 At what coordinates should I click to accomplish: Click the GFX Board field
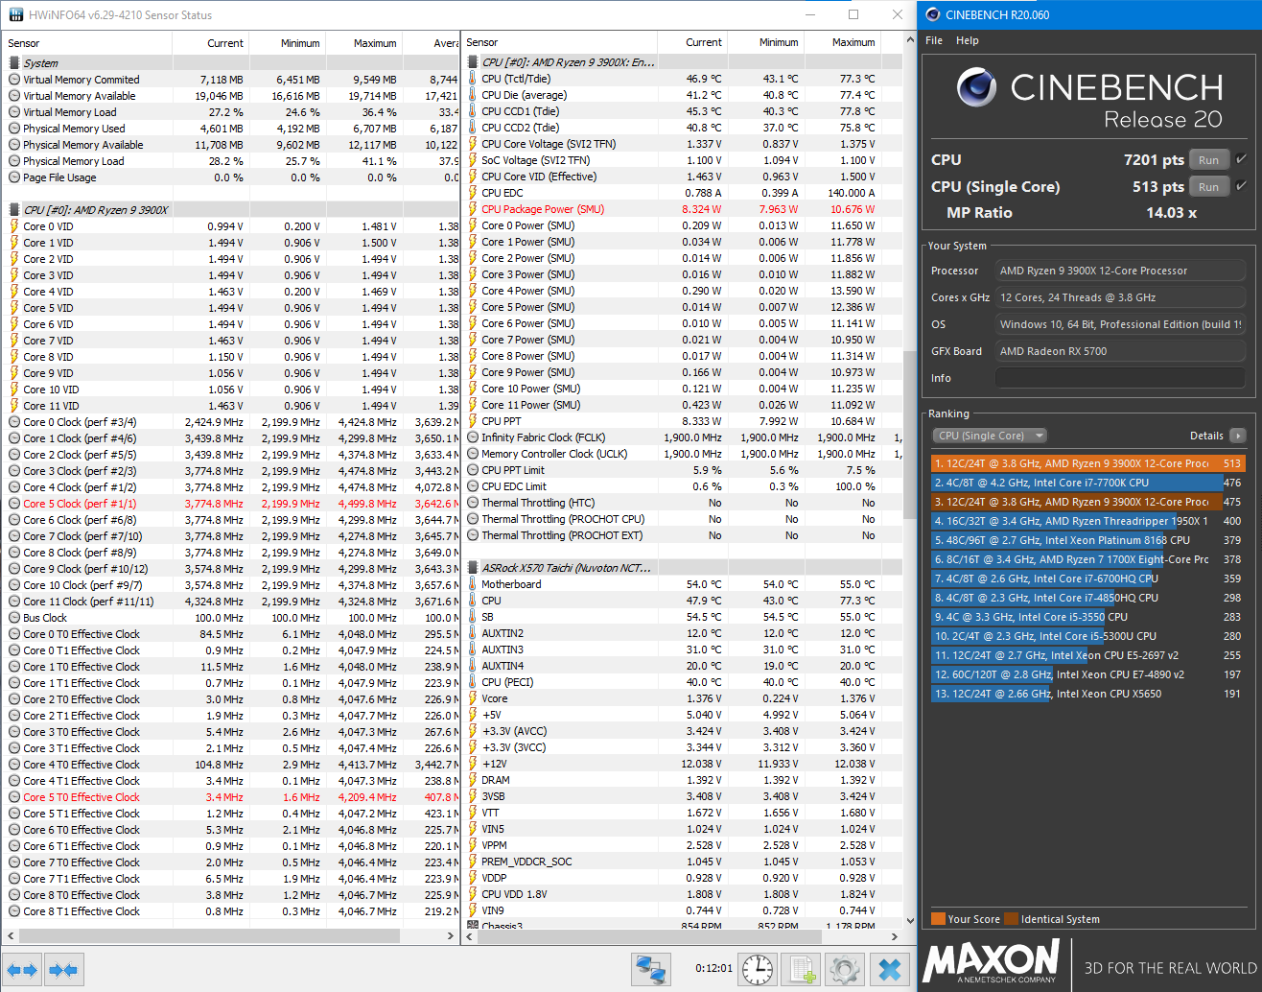point(1120,351)
